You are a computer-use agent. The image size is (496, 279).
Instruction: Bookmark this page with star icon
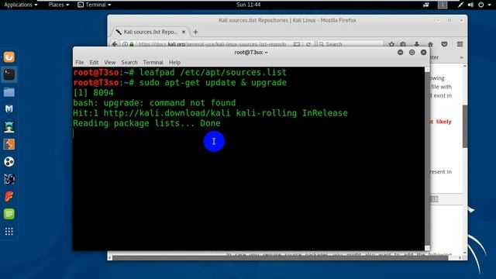391,44
